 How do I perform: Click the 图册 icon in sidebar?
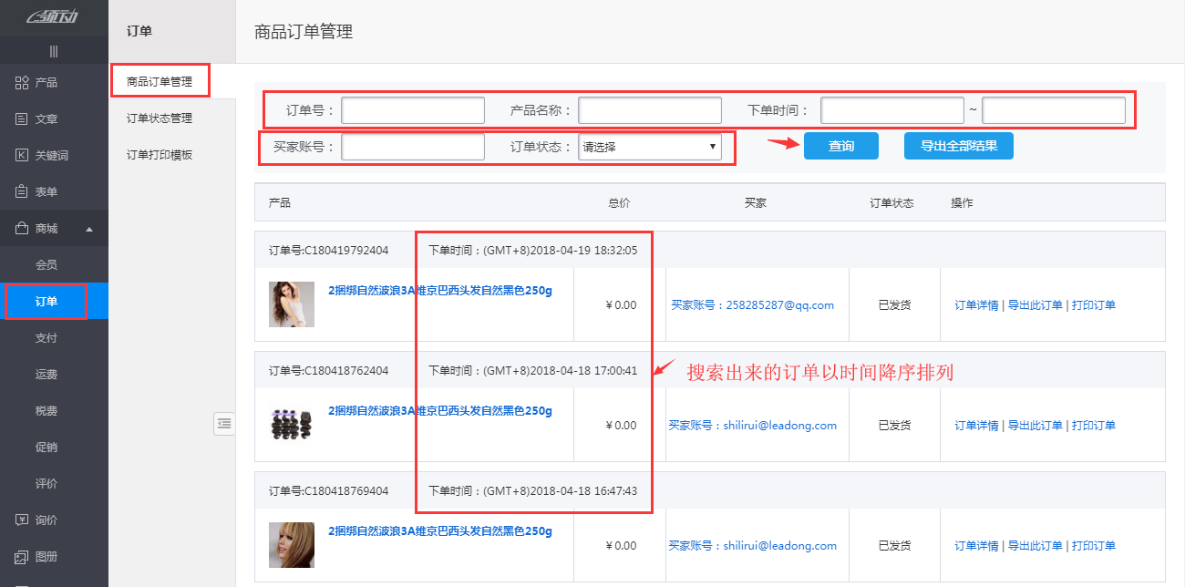[x=22, y=557]
